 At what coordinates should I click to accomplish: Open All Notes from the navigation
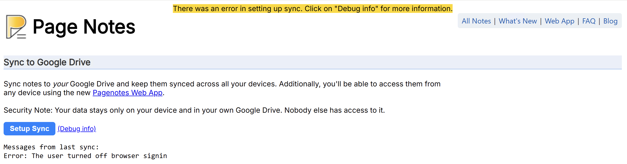coord(476,21)
